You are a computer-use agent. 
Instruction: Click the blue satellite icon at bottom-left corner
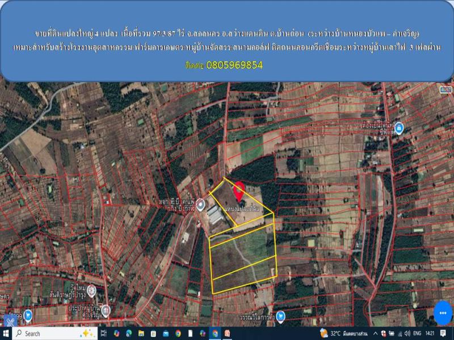point(10,321)
